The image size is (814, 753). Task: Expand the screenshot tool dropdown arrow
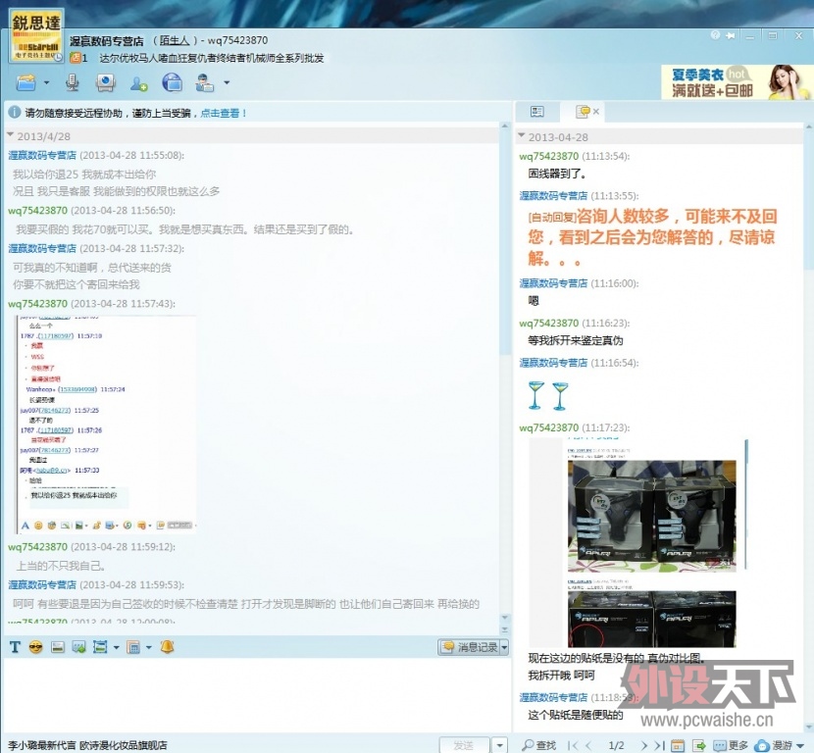pos(116,647)
